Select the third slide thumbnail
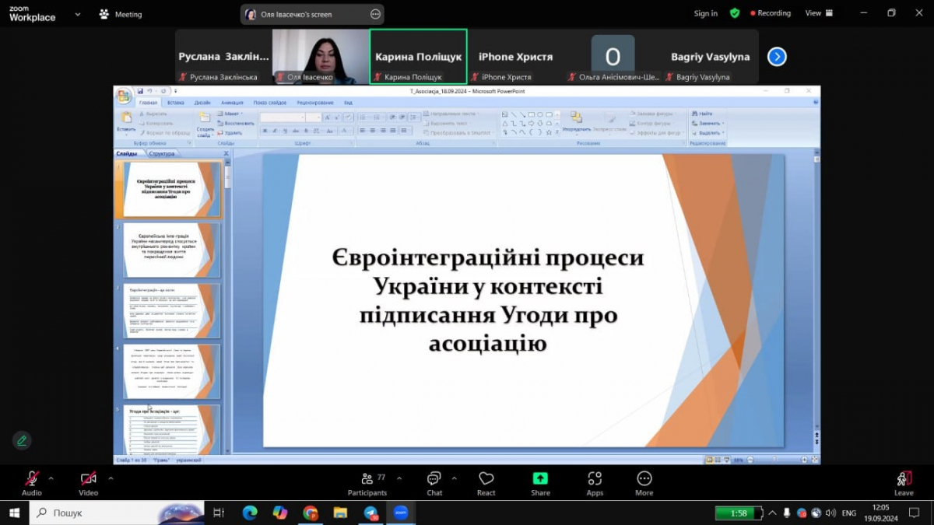Image resolution: width=934 pixels, height=525 pixels. coord(171,309)
